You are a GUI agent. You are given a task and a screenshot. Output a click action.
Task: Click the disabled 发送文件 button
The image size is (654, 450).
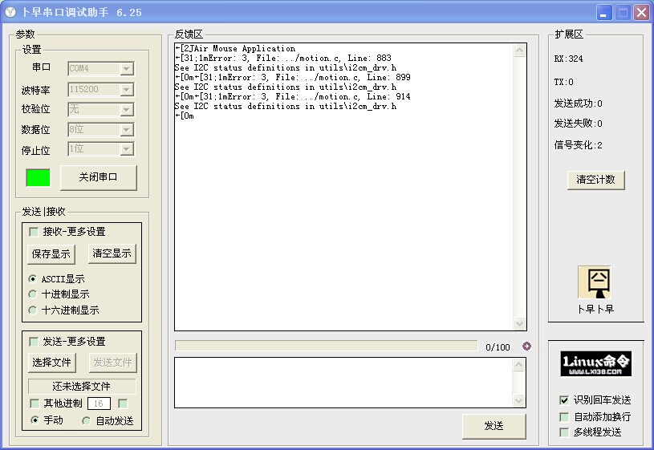pos(112,363)
